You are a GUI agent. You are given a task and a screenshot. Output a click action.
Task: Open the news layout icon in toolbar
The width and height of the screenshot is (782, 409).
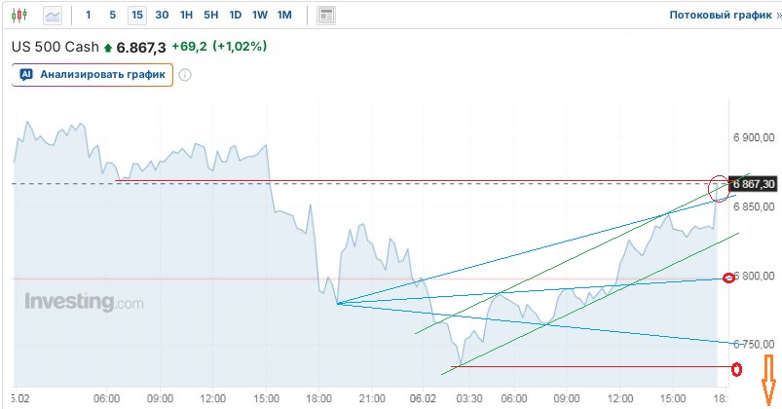click(x=326, y=16)
